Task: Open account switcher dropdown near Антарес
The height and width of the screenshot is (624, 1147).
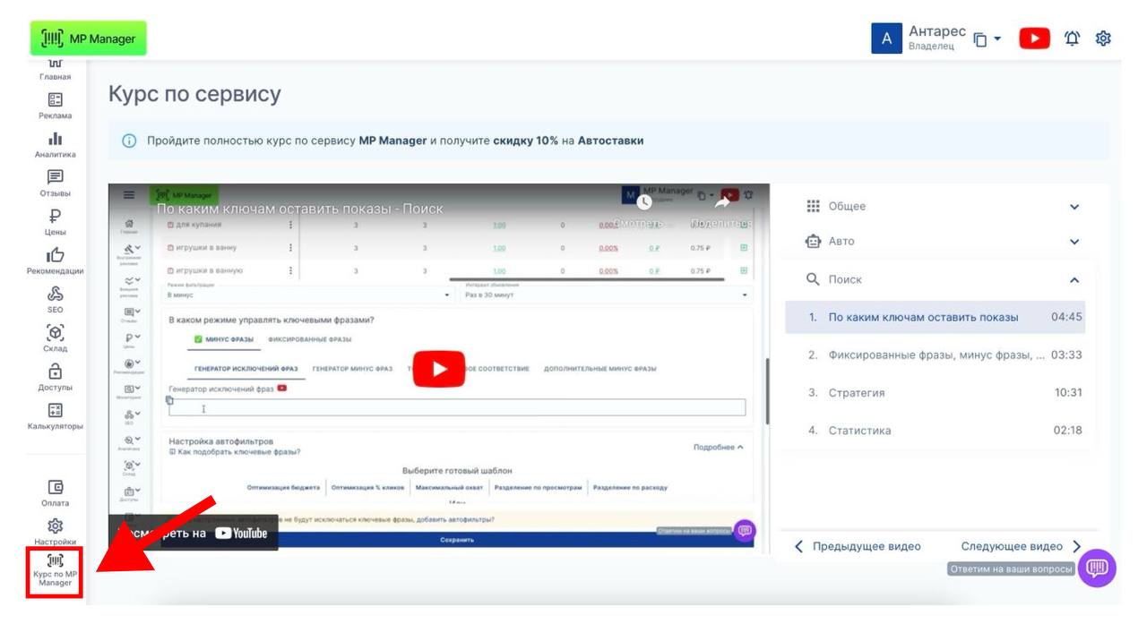Action: tap(987, 40)
